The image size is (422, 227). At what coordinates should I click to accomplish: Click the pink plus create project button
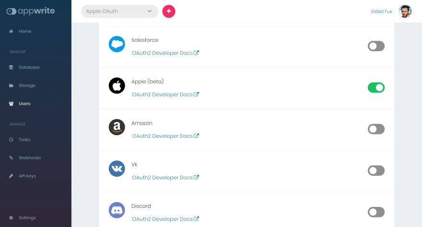tap(169, 11)
